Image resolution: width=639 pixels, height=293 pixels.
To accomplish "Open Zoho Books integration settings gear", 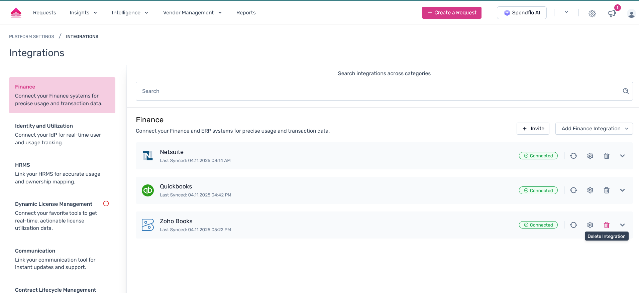I will pyautogui.click(x=590, y=225).
